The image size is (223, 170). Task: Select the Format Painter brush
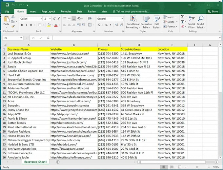[x=13, y=26]
